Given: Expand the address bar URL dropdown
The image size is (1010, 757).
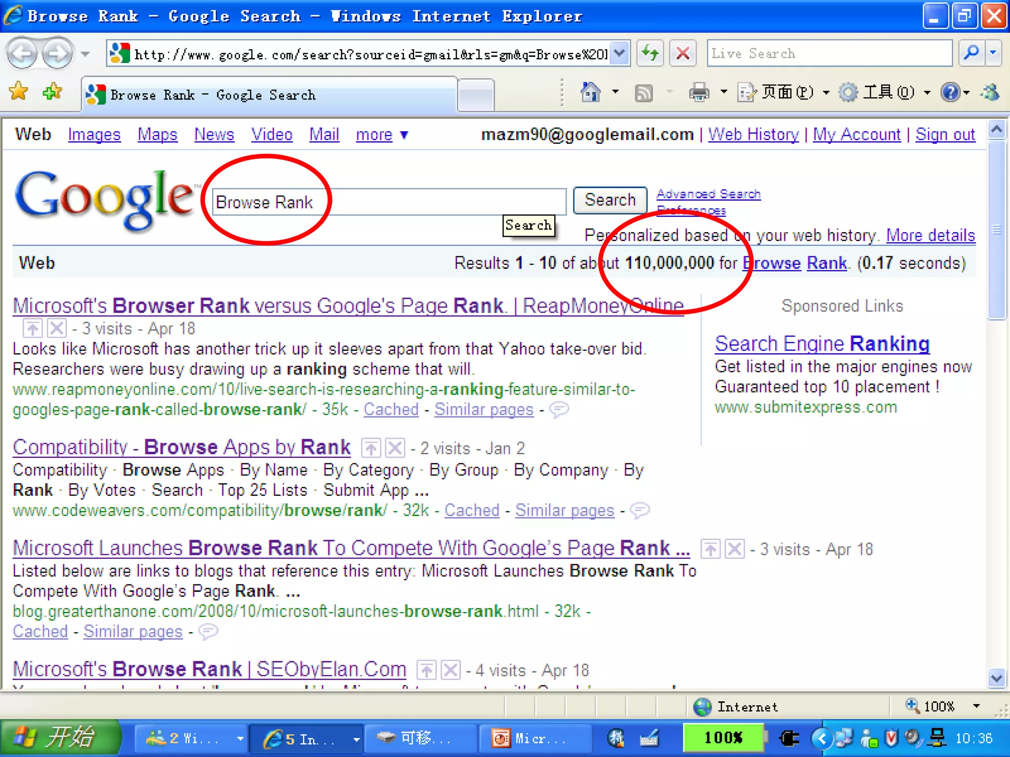Looking at the screenshot, I should pyautogui.click(x=620, y=53).
